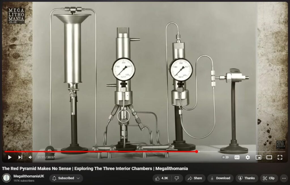Viewport: 290px width, 185px height.
Task: Share the video
Action: pos(195,178)
